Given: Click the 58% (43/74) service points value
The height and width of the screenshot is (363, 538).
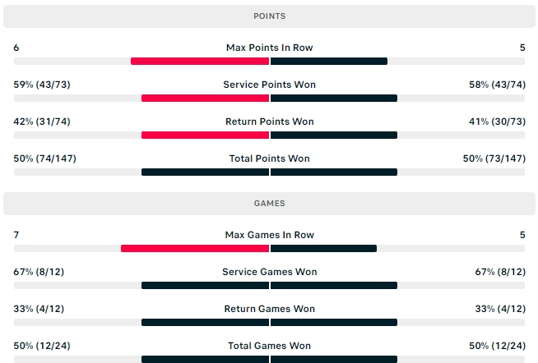Looking at the screenshot, I should pyautogui.click(x=497, y=85).
